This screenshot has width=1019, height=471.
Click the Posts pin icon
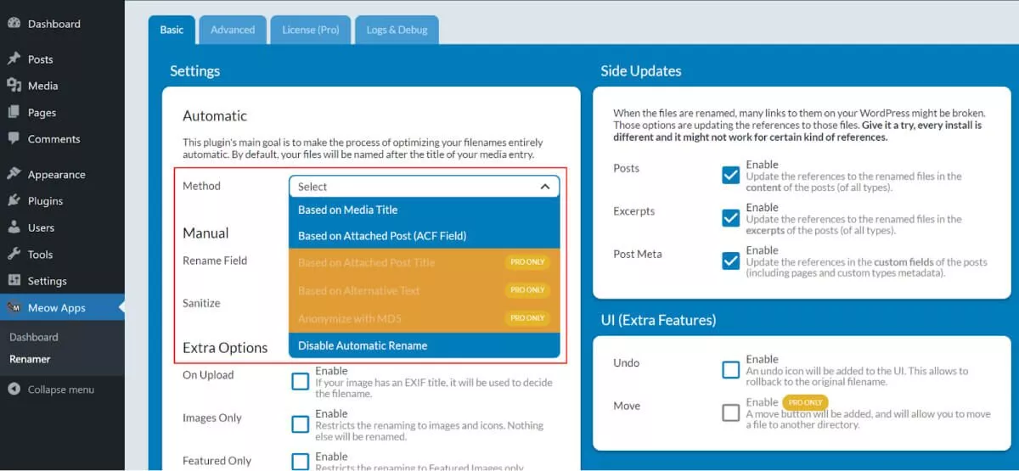pyautogui.click(x=14, y=59)
